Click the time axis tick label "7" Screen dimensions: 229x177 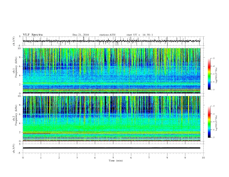click(x=149, y=158)
